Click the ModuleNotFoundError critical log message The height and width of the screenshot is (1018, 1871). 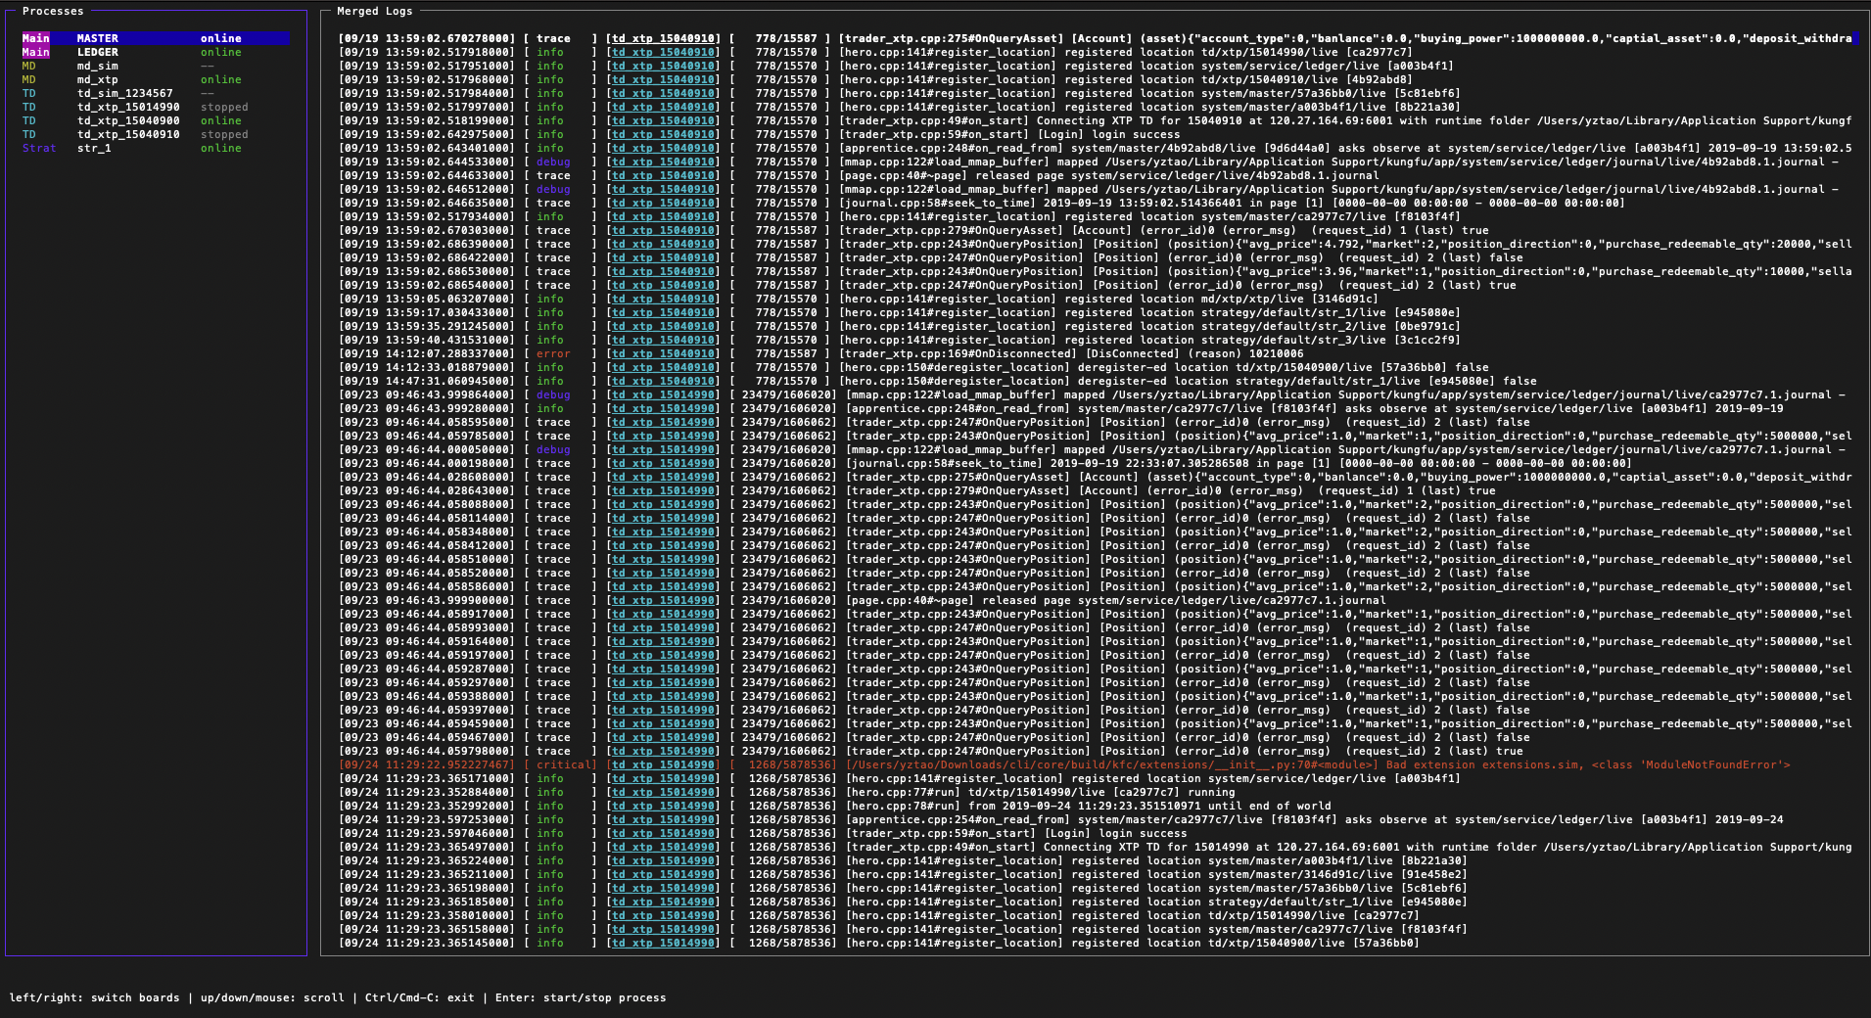pyautogui.click(x=1318, y=764)
